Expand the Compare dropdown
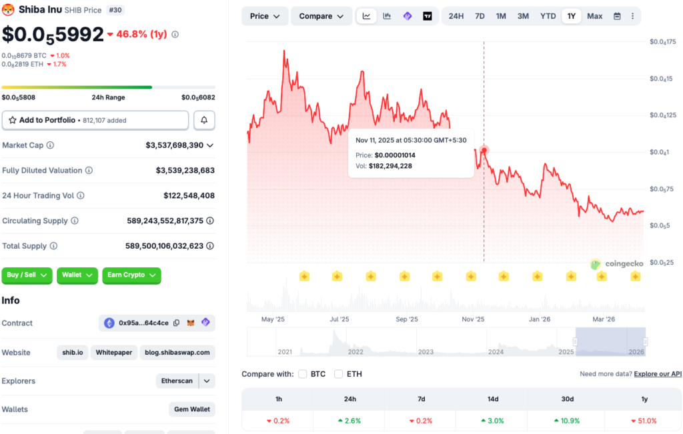Viewport: 683px width, 434px height. (321, 16)
